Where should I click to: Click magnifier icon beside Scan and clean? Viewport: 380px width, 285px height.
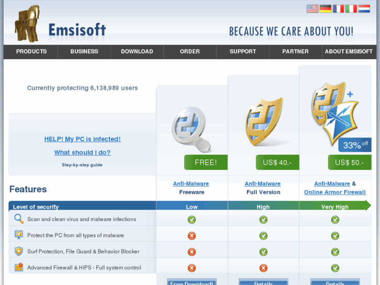click(x=19, y=219)
